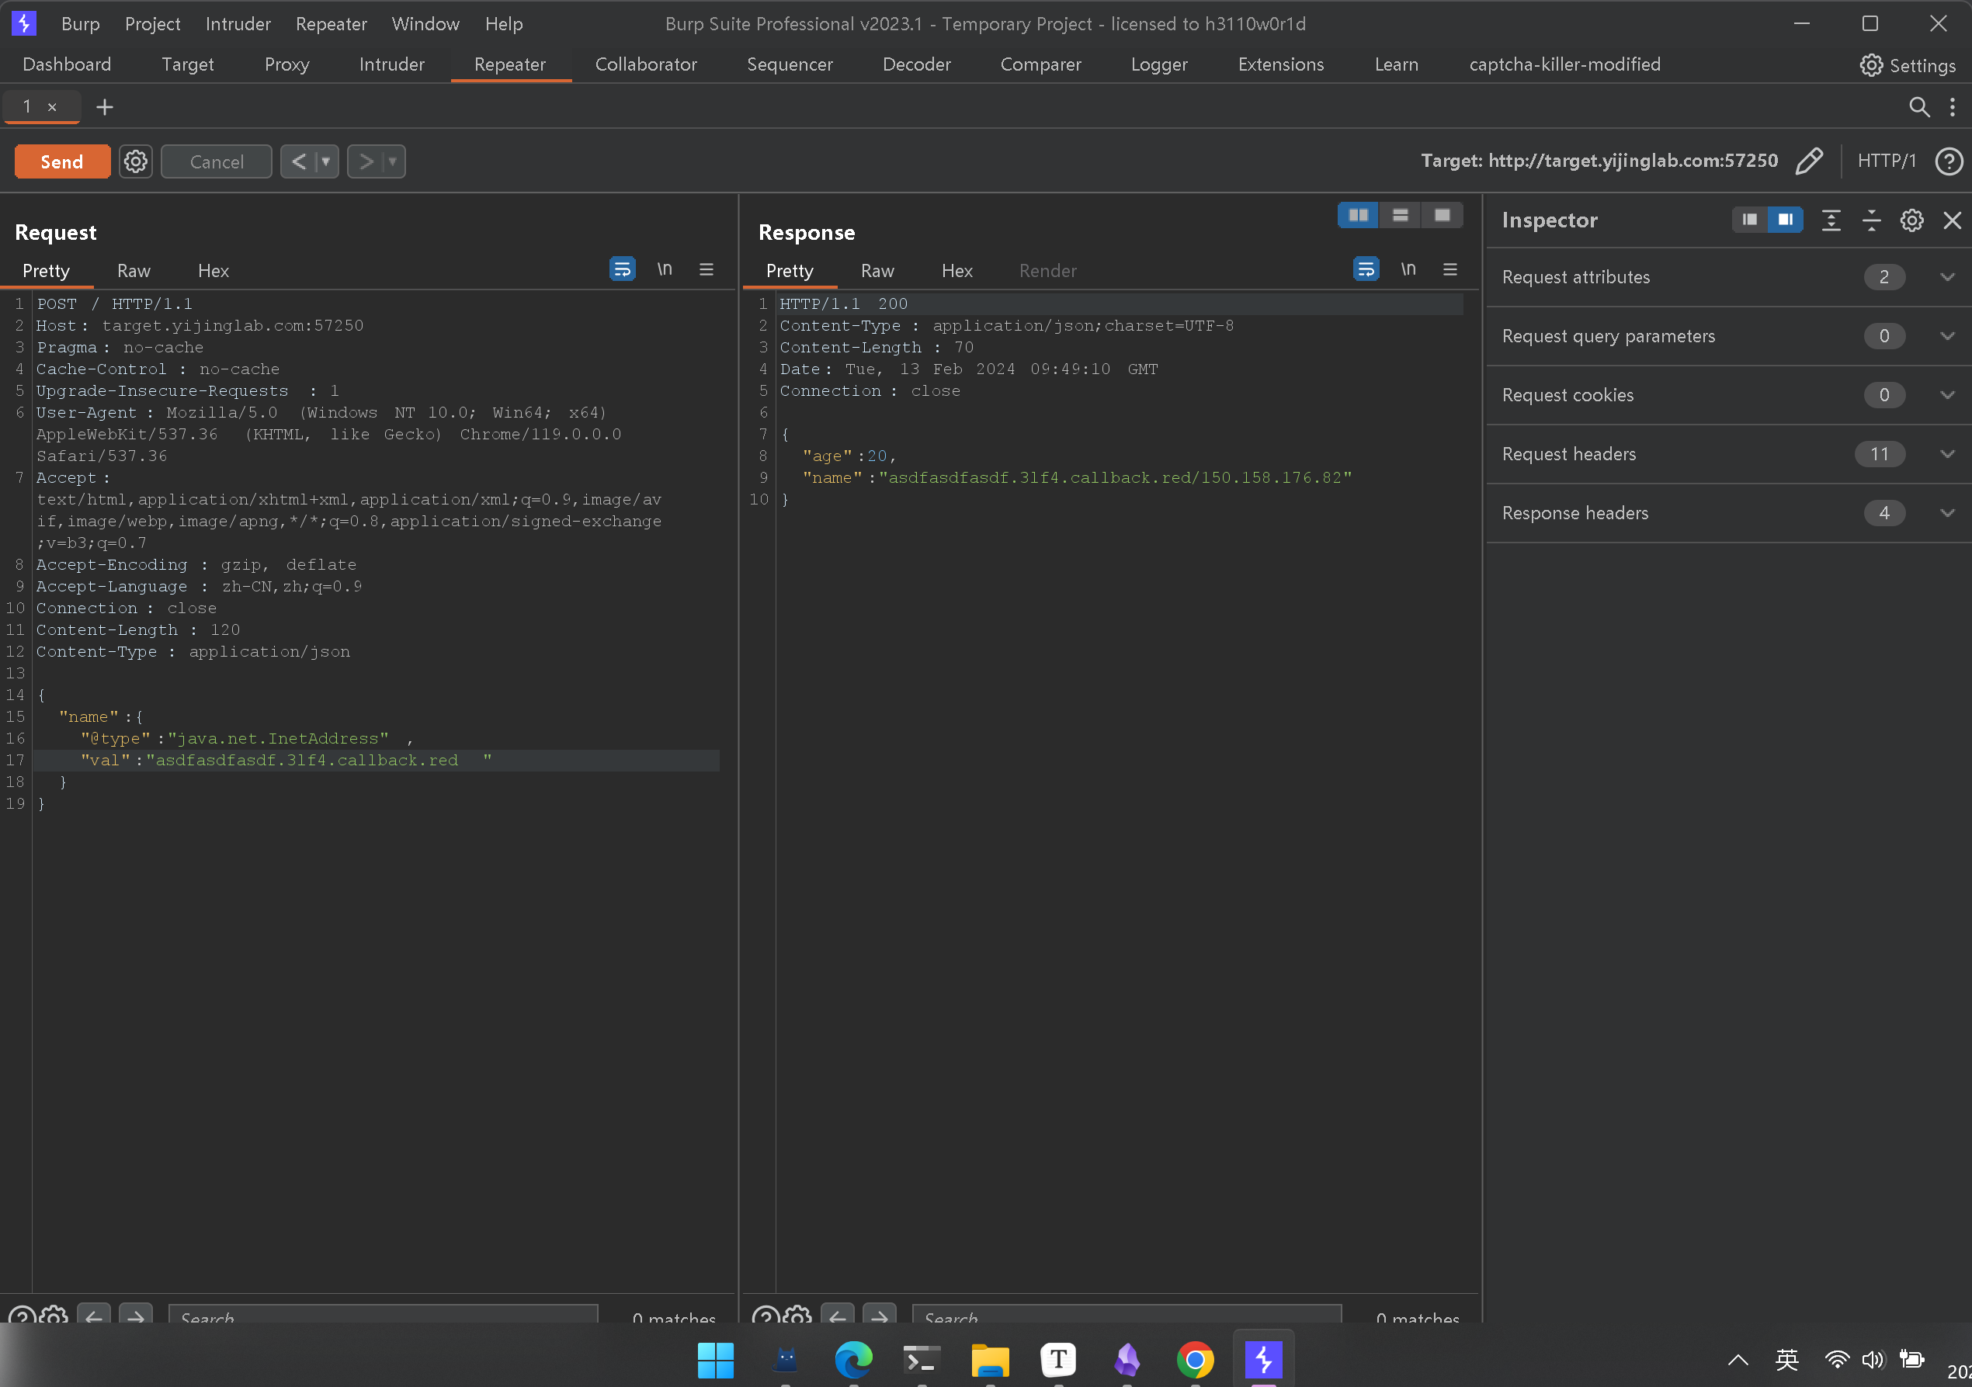Viewport: 1972px width, 1387px height.
Task: Click the edit target pencil icon
Action: [x=1808, y=161]
